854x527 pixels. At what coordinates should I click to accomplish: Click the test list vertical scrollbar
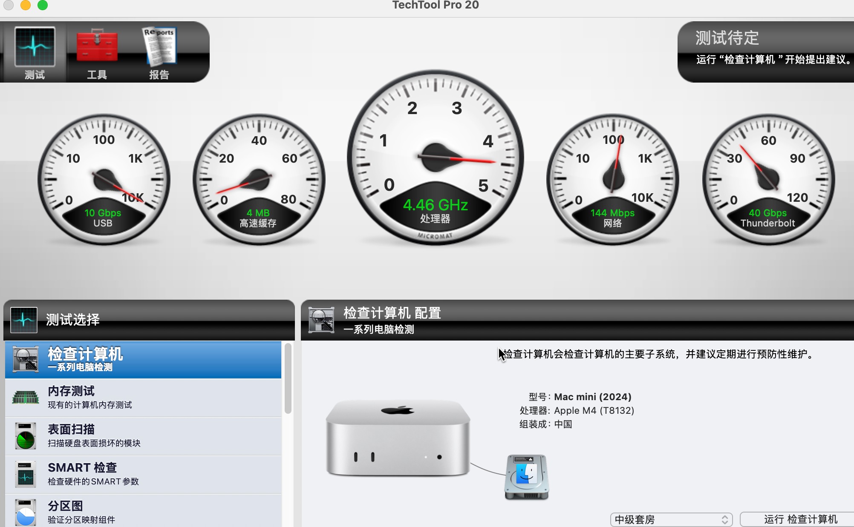288,378
